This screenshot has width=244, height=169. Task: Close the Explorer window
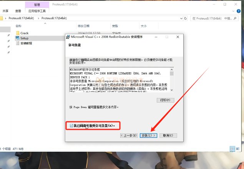click(236, 4)
